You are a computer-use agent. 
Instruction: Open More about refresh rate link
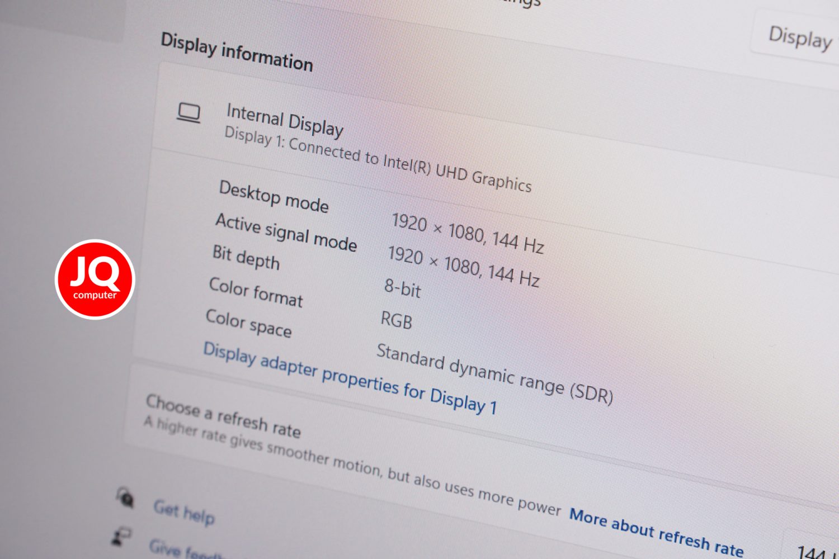click(656, 533)
